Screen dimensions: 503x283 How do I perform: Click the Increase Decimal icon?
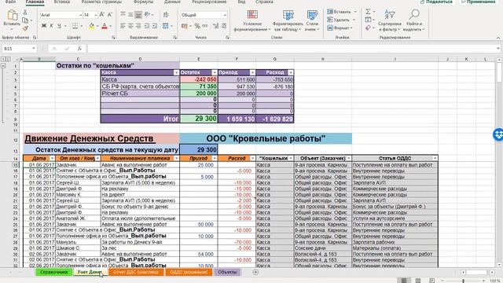pyautogui.click(x=215, y=26)
